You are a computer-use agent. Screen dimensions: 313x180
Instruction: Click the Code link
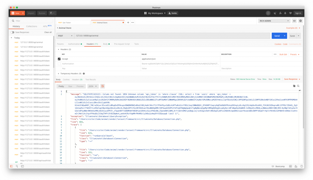coord(285,44)
